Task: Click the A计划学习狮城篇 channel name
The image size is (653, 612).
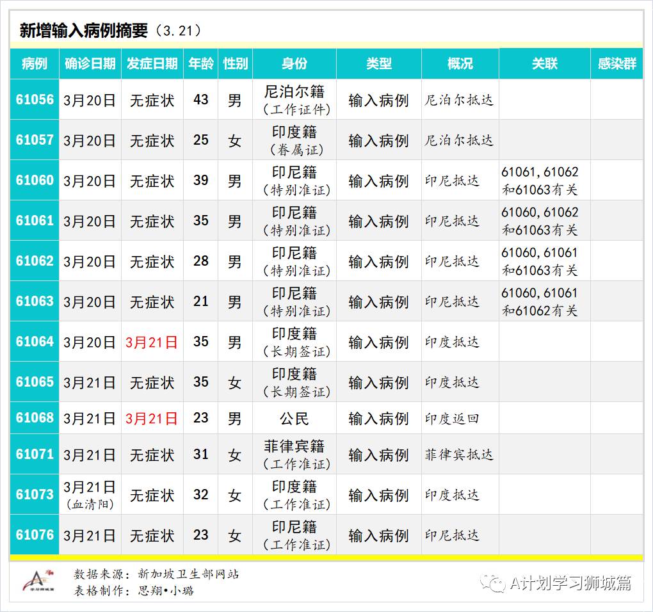Action: click(568, 583)
